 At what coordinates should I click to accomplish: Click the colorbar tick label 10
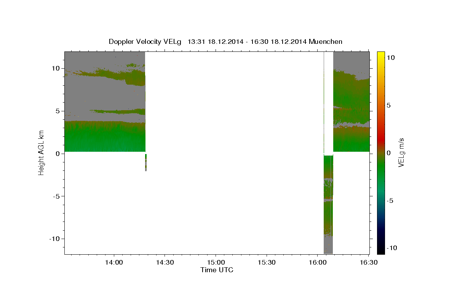(x=390, y=58)
